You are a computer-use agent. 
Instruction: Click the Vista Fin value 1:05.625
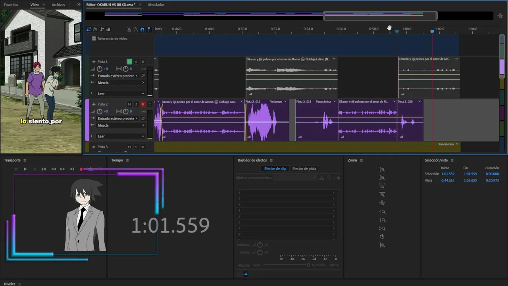click(470, 180)
